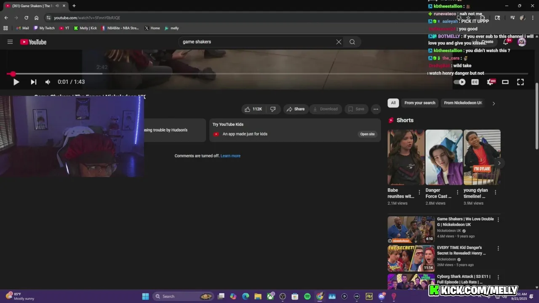Toggle the autoplay switch

460,82
